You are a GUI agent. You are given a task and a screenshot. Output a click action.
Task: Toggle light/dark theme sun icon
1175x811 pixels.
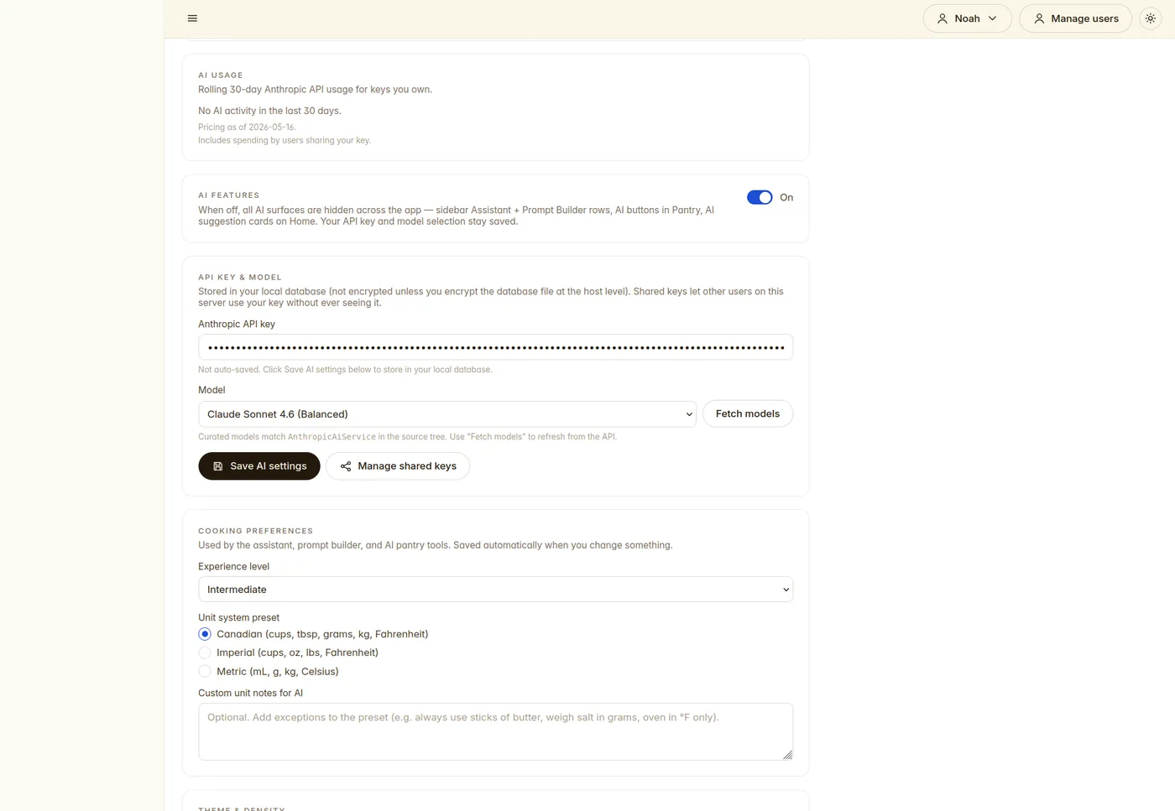(x=1151, y=18)
